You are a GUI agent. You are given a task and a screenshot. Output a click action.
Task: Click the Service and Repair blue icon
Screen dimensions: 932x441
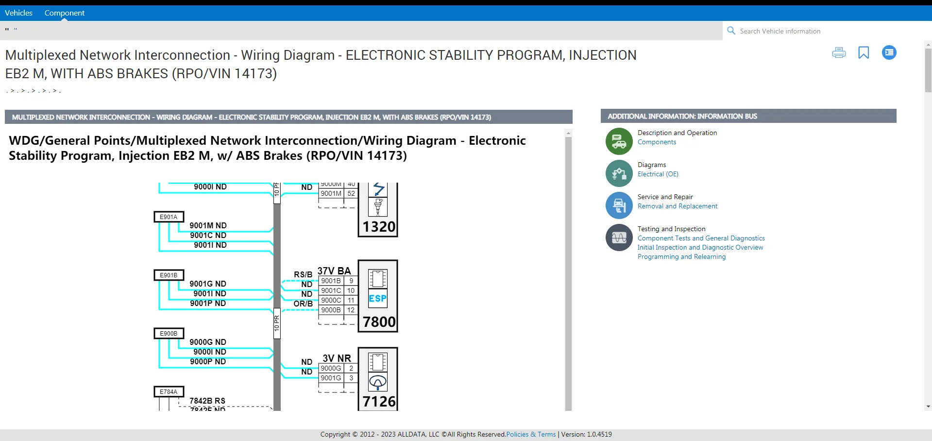tap(619, 205)
